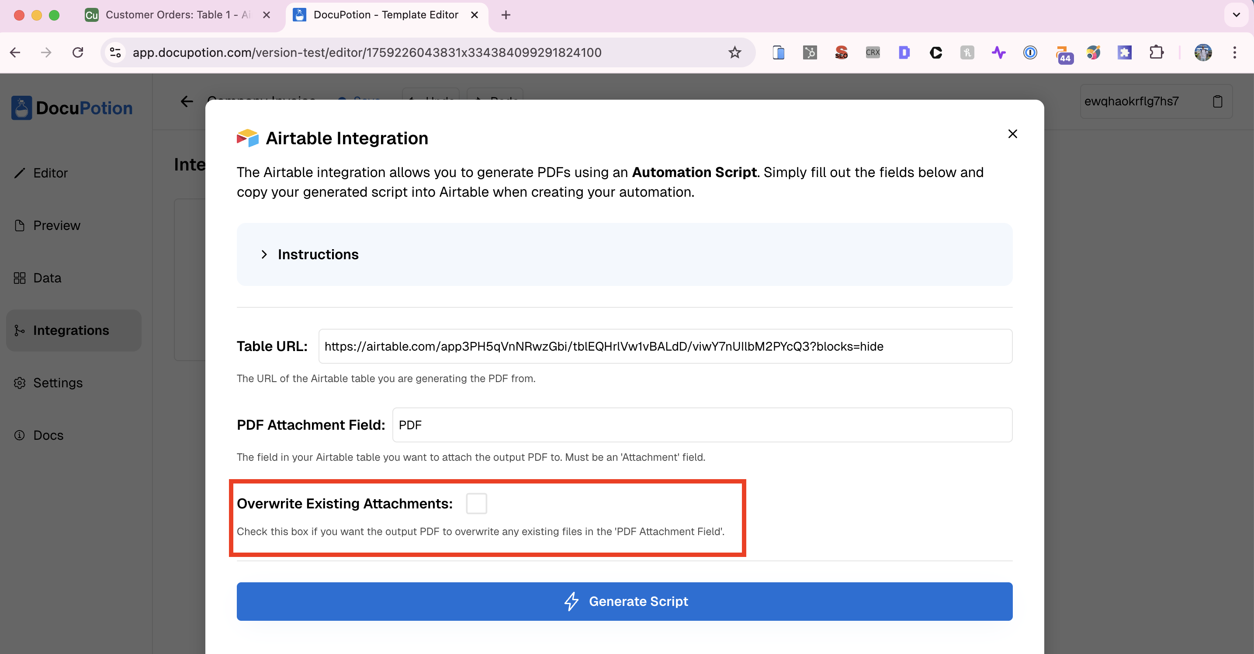Go to the Data section
The image size is (1254, 654).
click(x=47, y=278)
